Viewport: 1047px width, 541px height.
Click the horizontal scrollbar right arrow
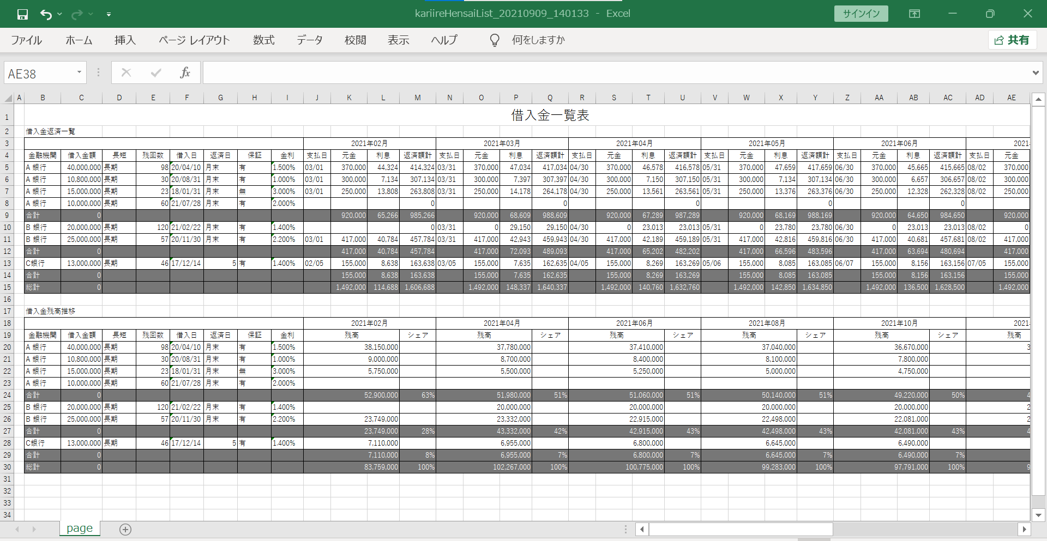tap(1024, 529)
